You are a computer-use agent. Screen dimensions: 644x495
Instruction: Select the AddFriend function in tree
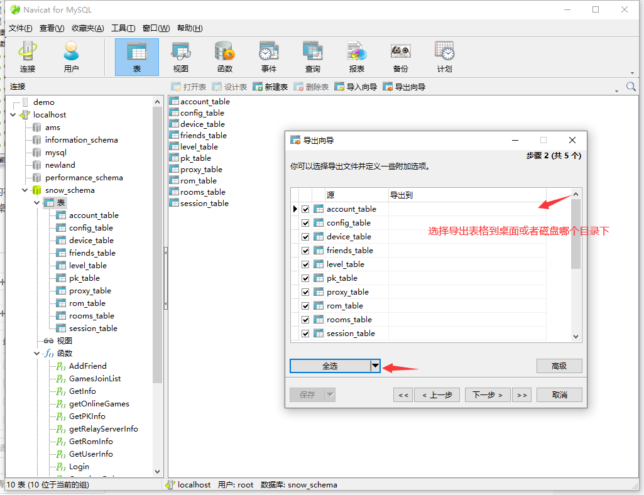(x=87, y=366)
